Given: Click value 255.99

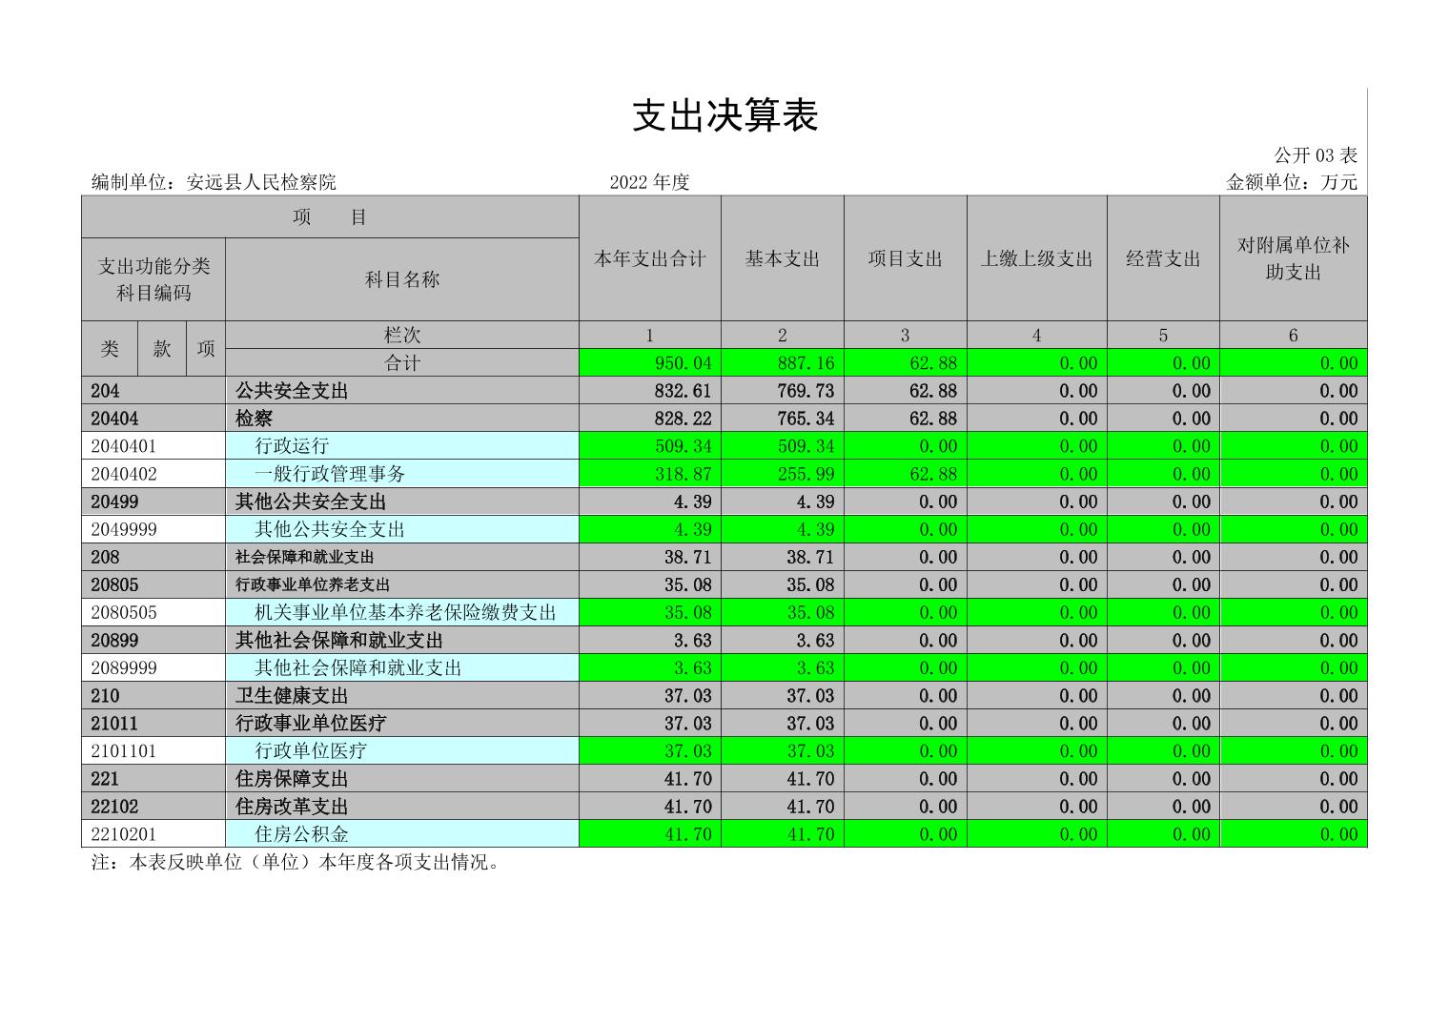Looking at the screenshot, I should pyautogui.click(x=783, y=474).
